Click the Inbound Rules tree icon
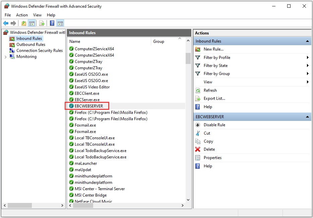The height and width of the screenshot is (218, 313). 12,39
